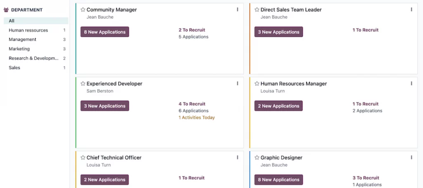Filter by Marketing department
Image resolution: width=423 pixels, height=188 pixels.
tap(19, 49)
